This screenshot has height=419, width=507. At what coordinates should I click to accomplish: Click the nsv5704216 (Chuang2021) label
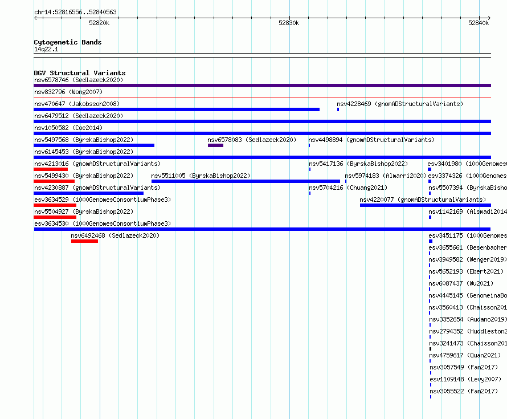click(x=348, y=188)
